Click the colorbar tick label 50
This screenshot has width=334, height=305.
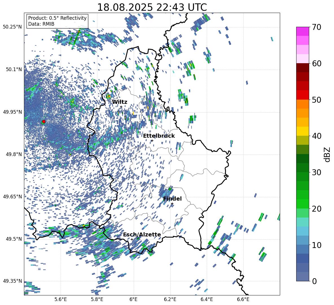click(317, 100)
